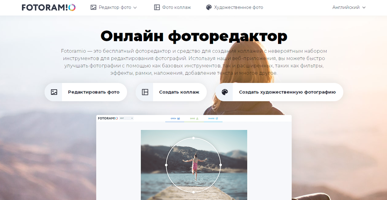Click the Создать коллаж button
387x200 pixels.
[x=172, y=92]
